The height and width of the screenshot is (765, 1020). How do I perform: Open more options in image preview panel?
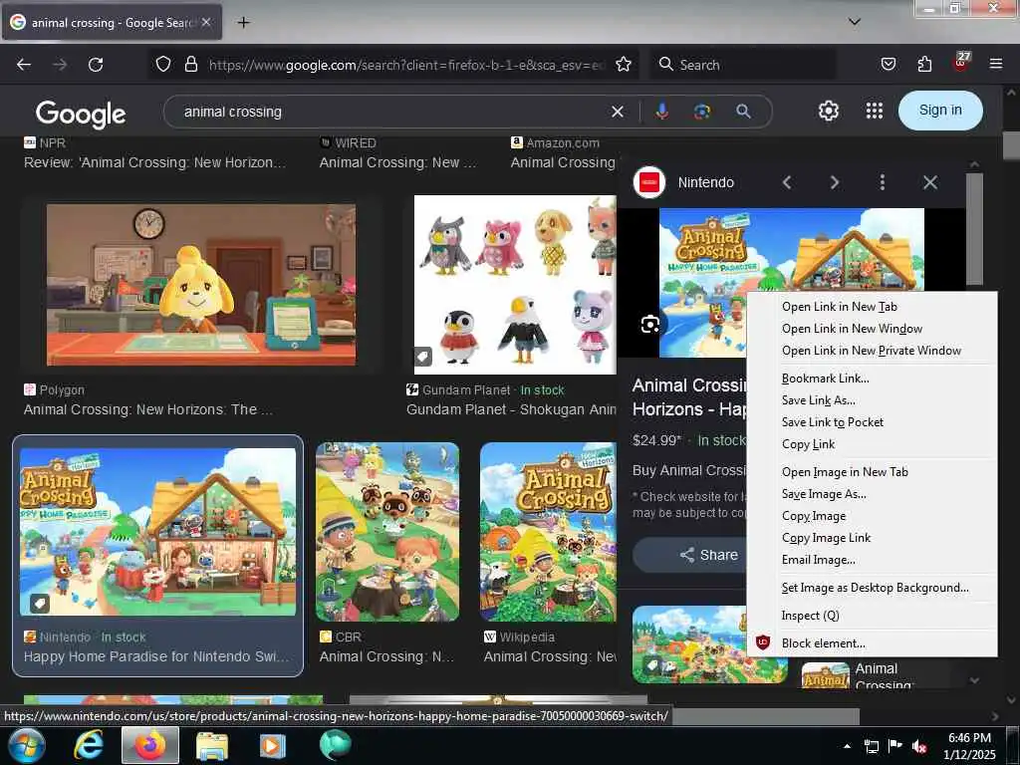pos(883,183)
